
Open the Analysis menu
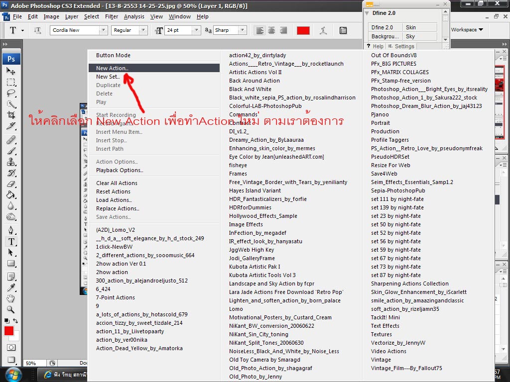click(133, 16)
